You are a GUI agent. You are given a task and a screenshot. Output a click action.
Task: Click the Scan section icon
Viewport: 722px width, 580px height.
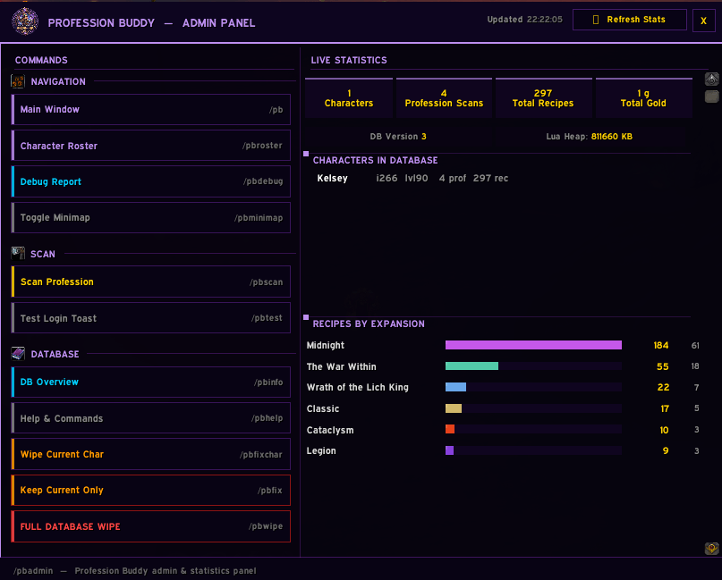pos(18,254)
